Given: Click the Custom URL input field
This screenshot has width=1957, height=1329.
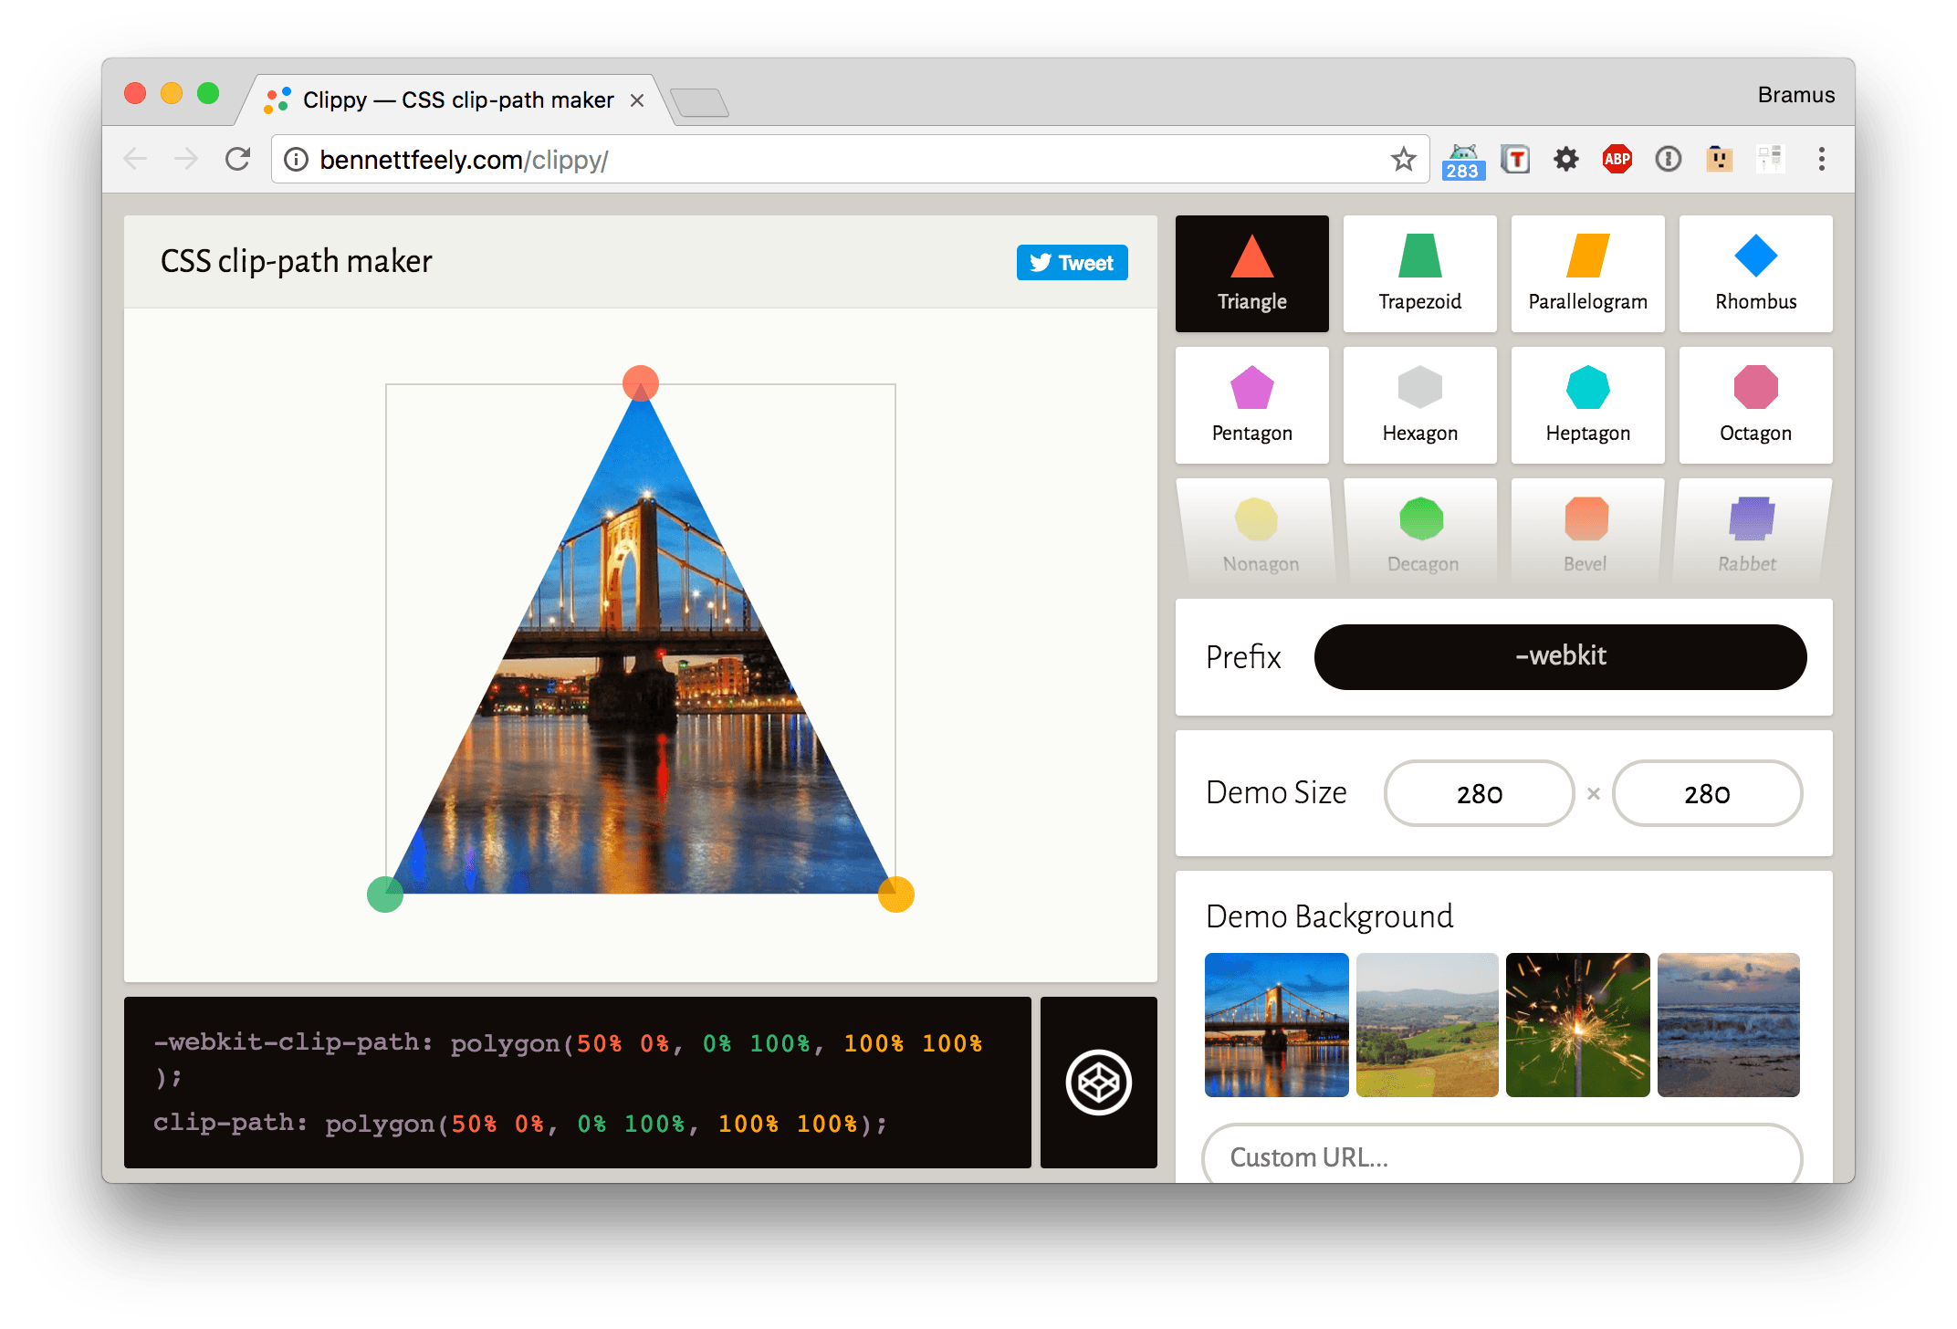Looking at the screenshot, I should (x=1502, y=1156).
